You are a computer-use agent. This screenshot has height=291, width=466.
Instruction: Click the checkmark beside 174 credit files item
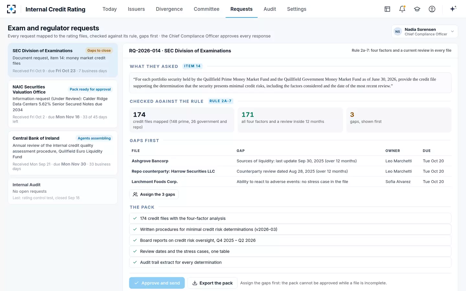click(135, 218)
